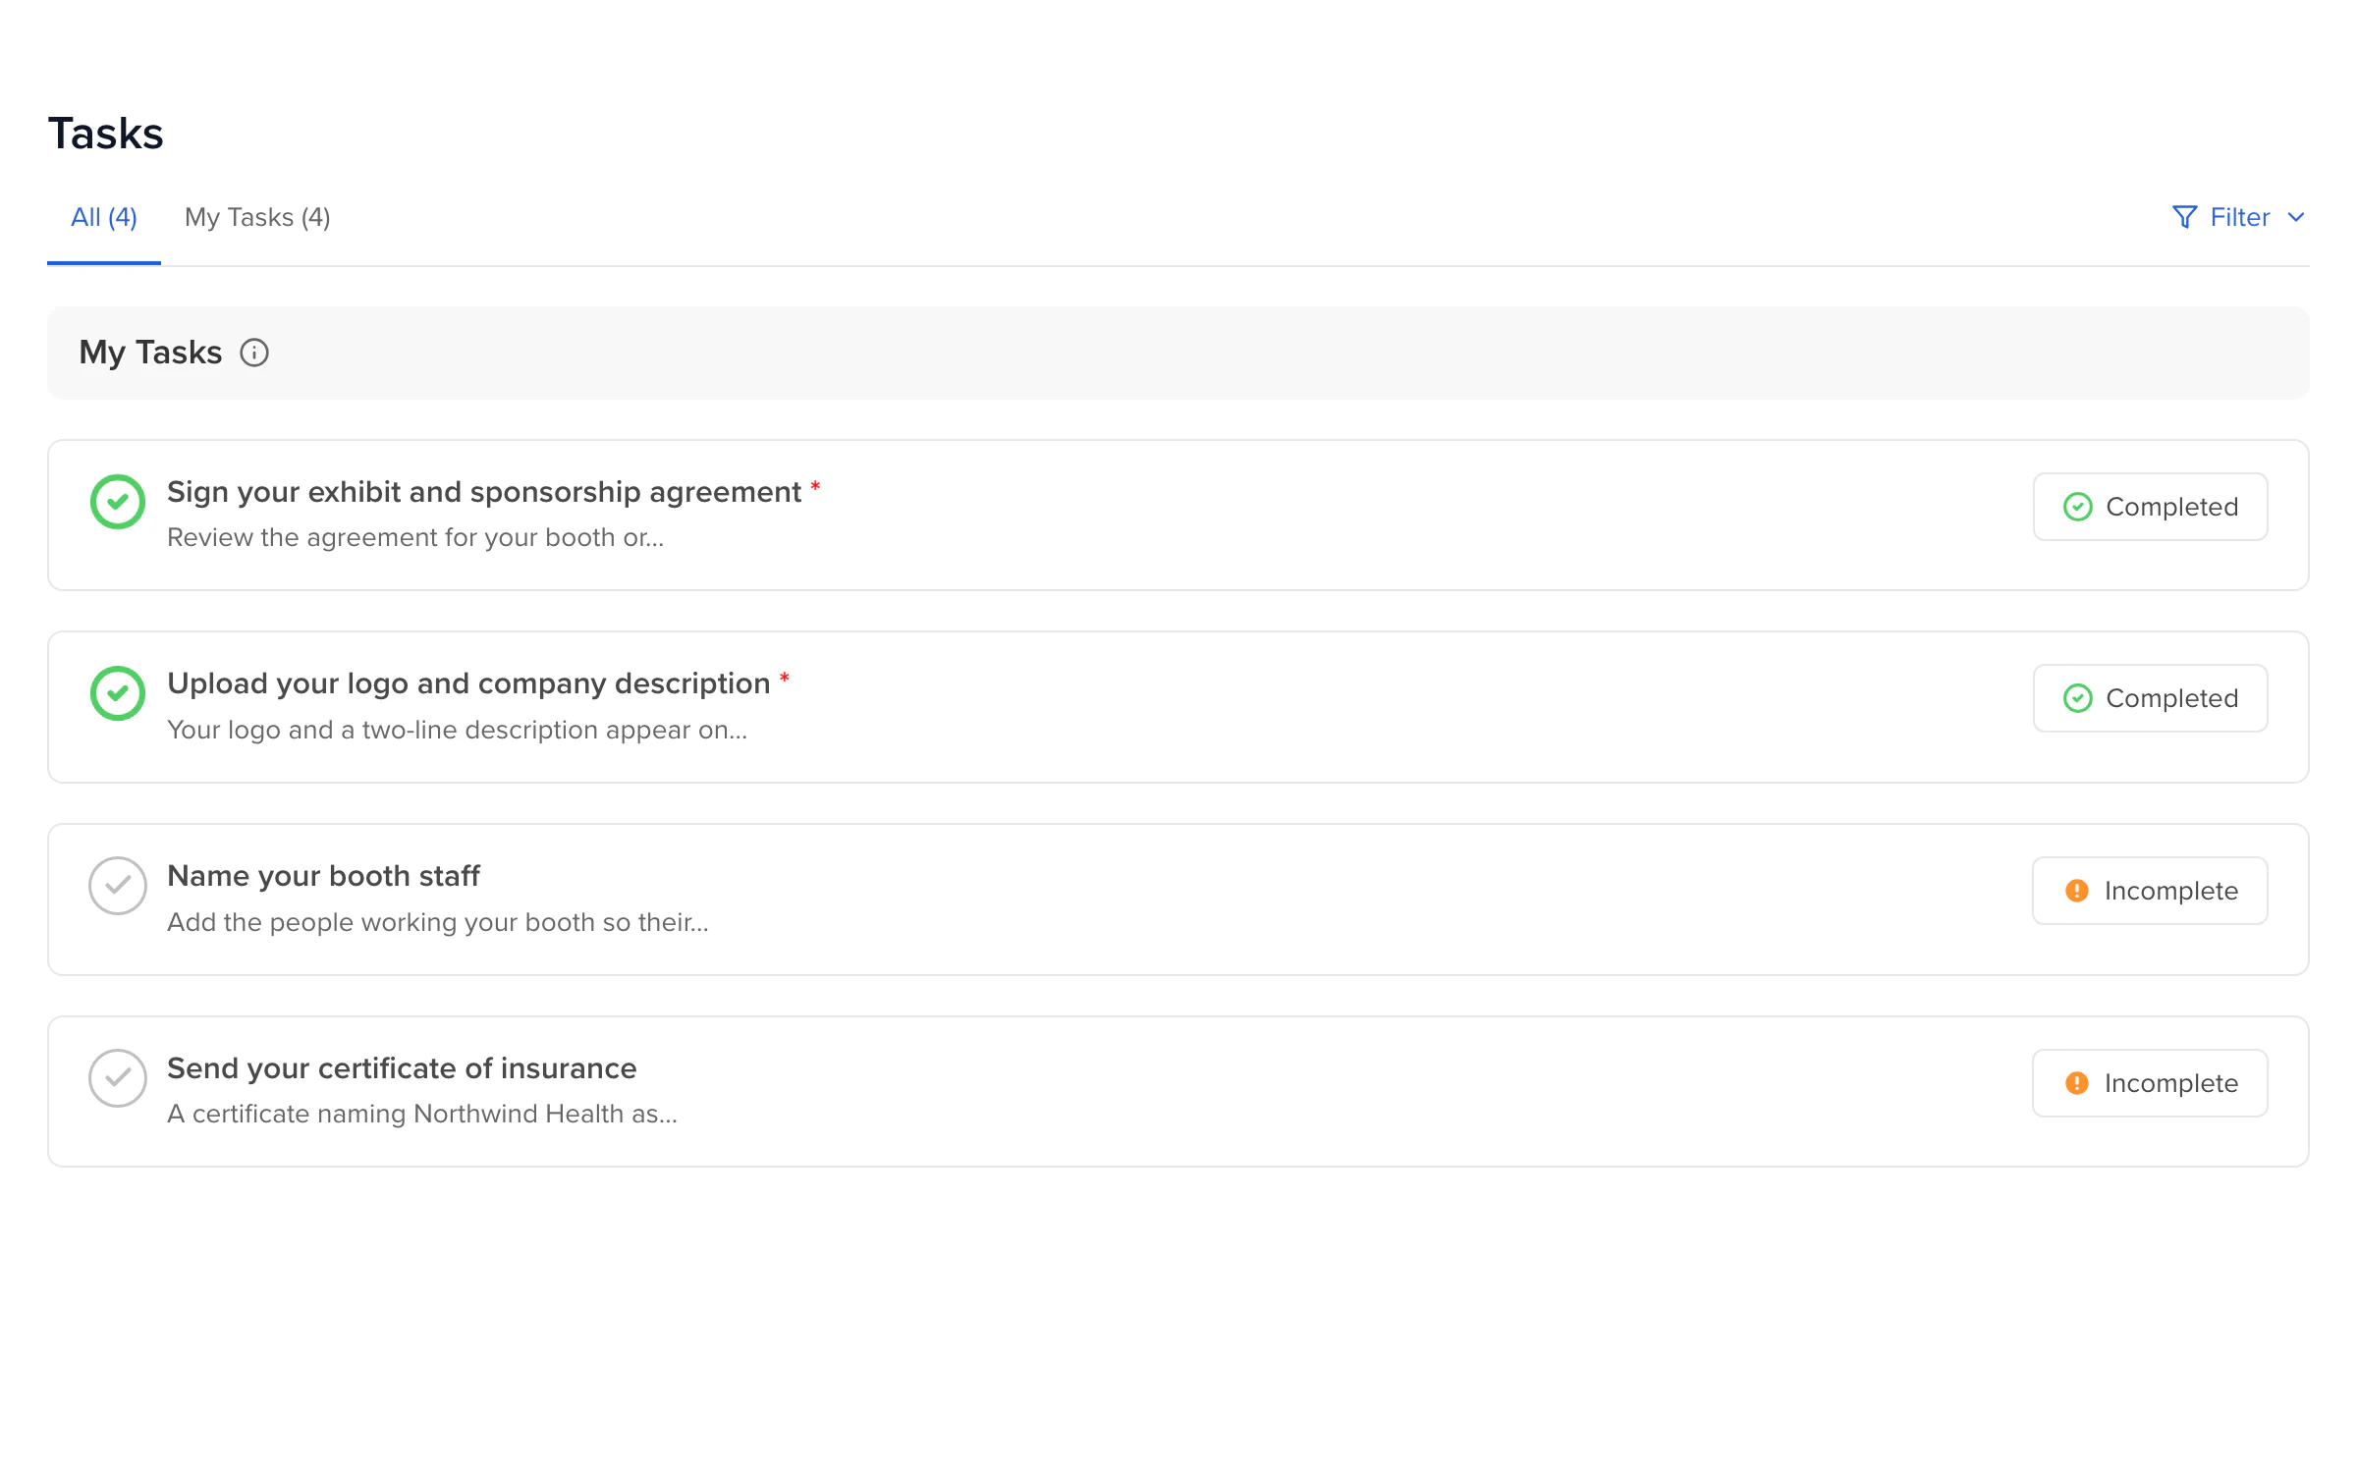
Task: Open Send your certificate of insurance task
Action: tap(402, 1068)
